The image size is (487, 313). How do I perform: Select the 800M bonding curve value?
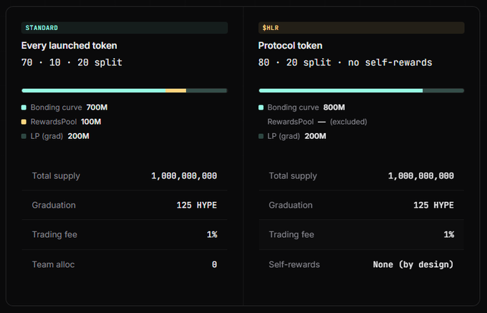pyautogui.click(x=334, y=107)
